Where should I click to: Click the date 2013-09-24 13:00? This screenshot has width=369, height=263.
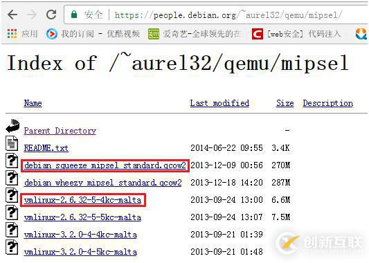coord(226,200)
